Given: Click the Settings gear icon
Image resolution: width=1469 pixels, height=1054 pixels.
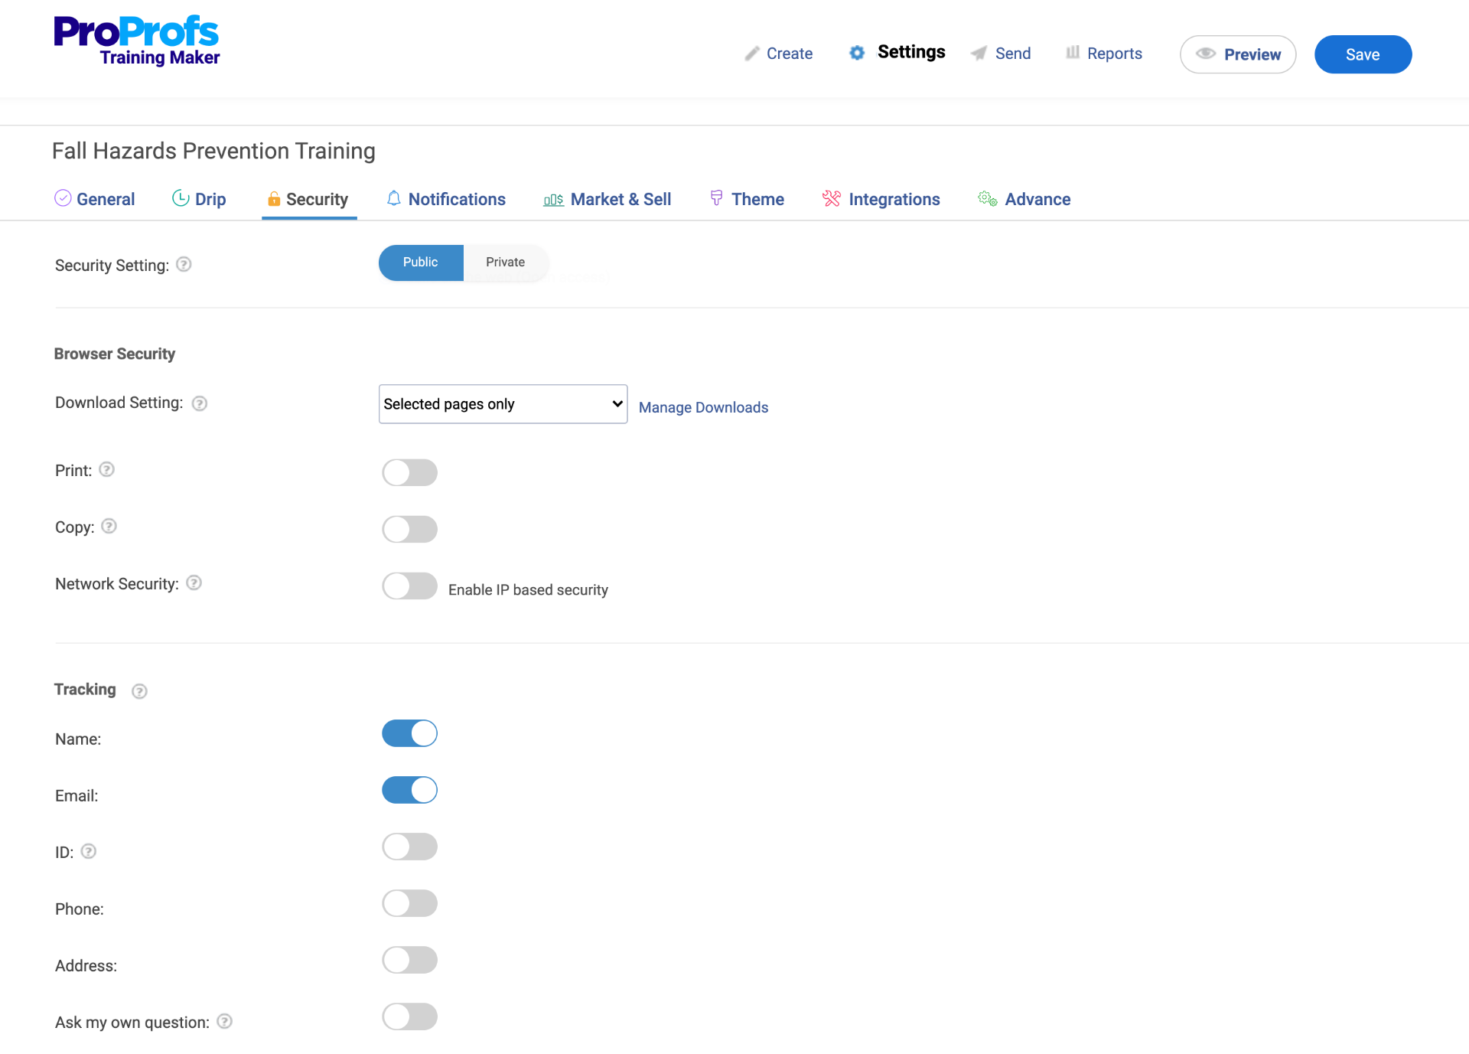Looking at the screenshot, I should [x=857, y=53].
